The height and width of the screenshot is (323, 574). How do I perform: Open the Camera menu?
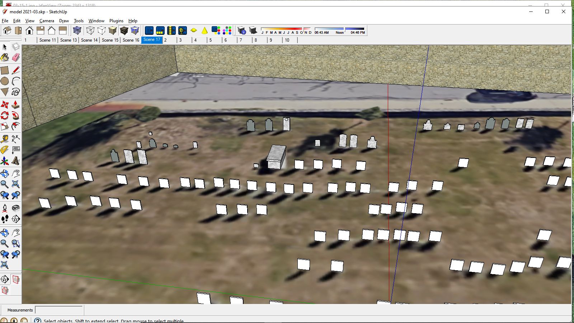point(47,21)
